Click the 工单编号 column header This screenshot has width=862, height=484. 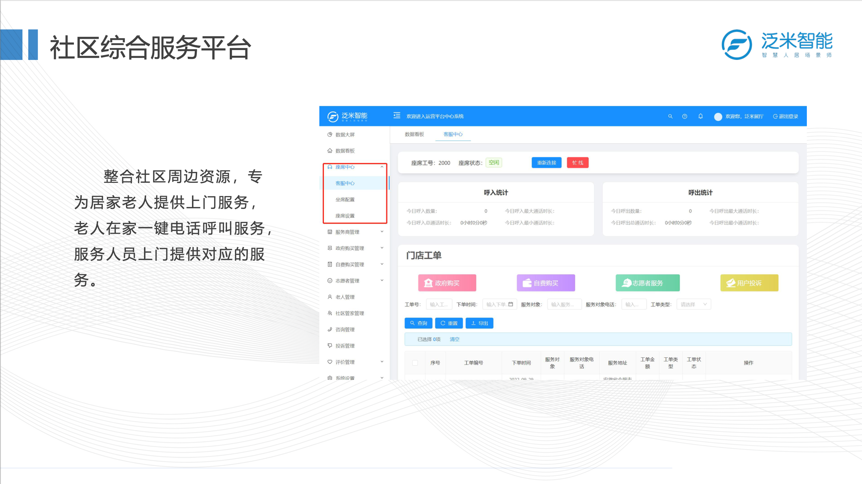(474, 363)
